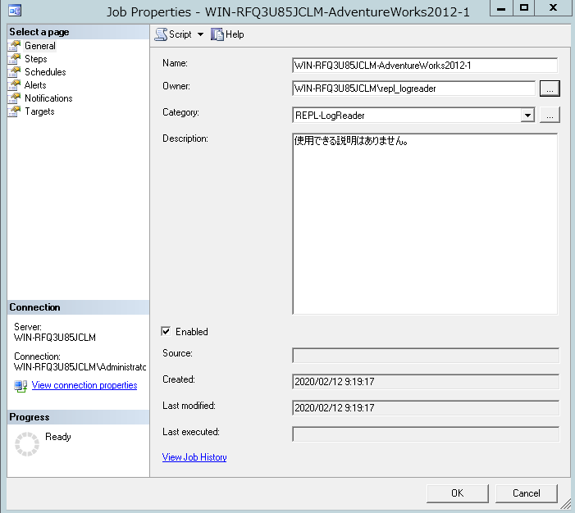Click into the Name text field
The width and height of the screenshot is (575, 513).
point(425,66)
